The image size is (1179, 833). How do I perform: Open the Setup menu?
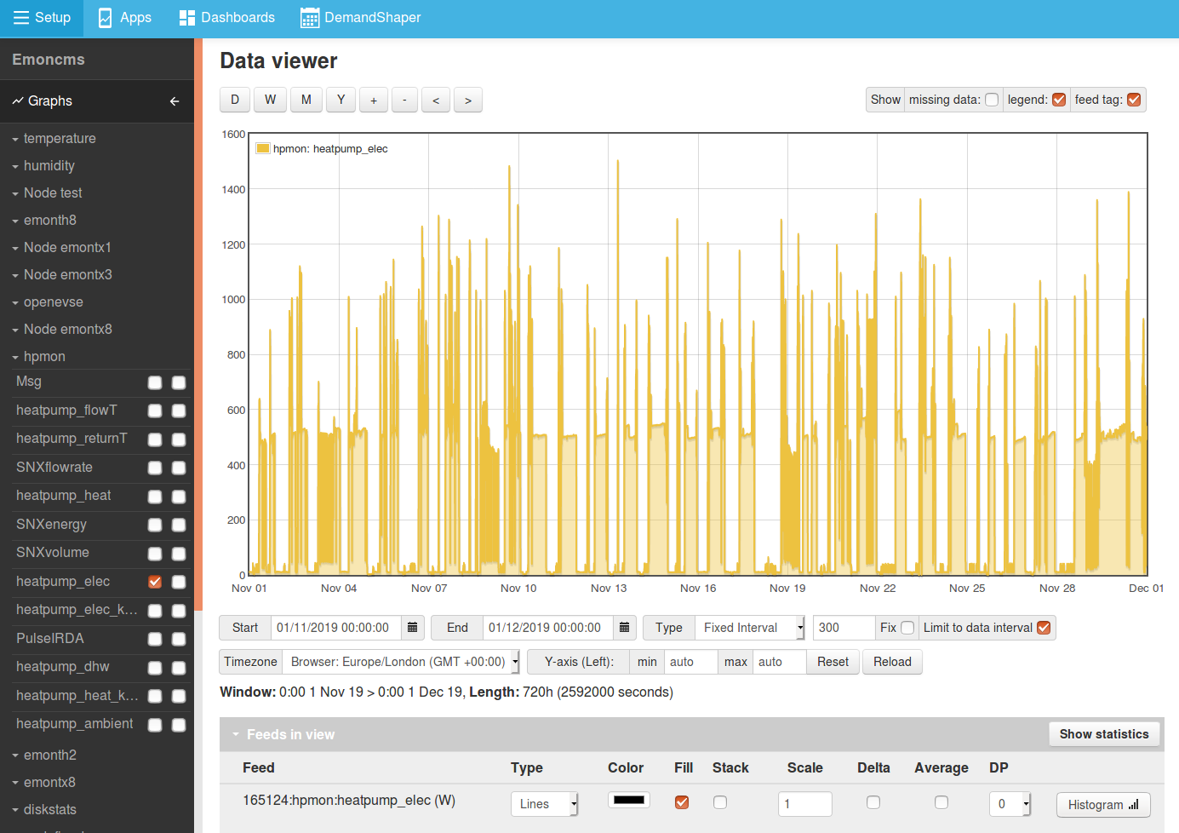click(x=42, y=18)
